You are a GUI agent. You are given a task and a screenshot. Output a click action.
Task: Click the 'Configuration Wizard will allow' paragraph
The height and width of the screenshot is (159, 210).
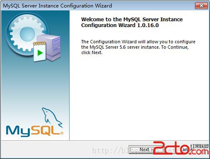tap(138, 47)
